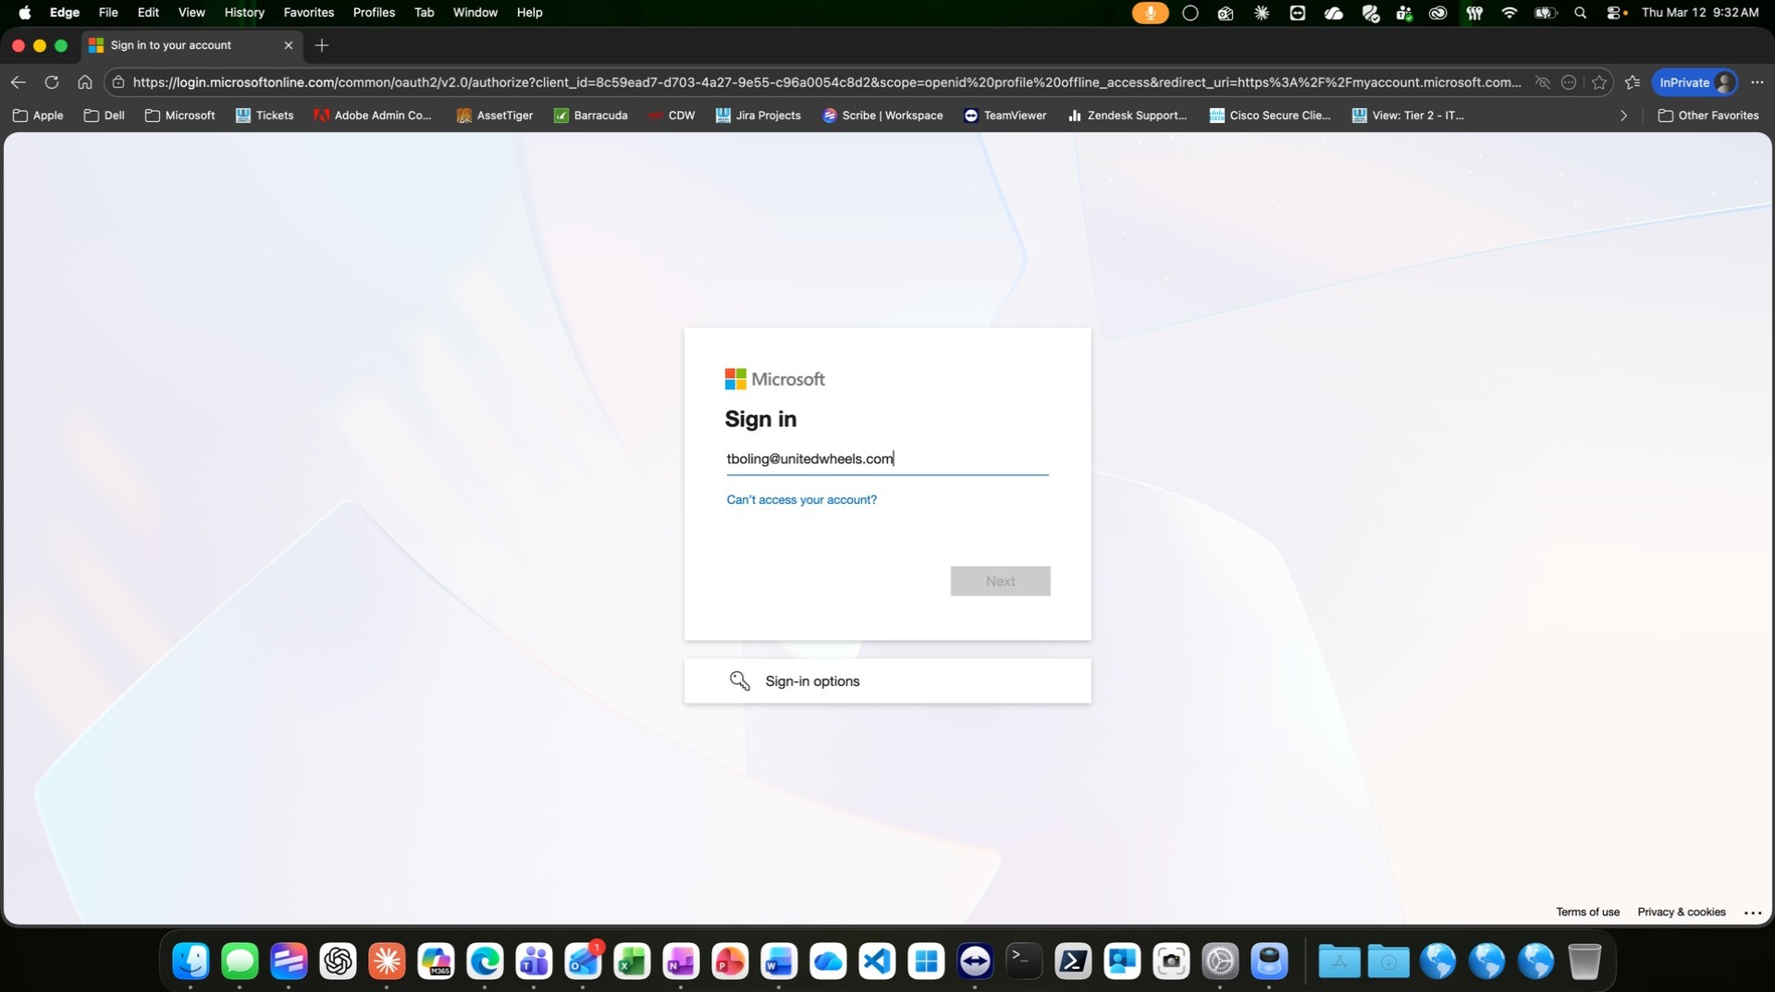
Task: Open Outlook with notification badge
Action: tap(583, 961)
